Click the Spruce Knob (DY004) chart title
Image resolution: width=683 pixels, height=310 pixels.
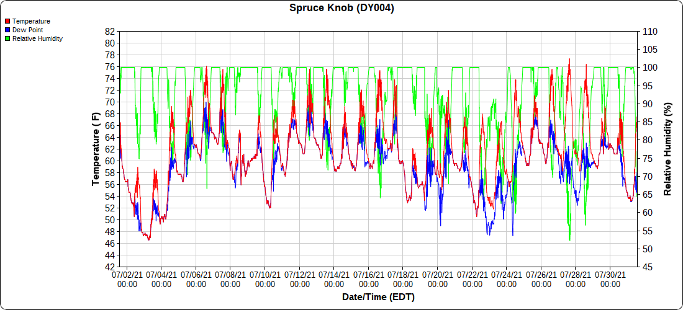point(341,8)
